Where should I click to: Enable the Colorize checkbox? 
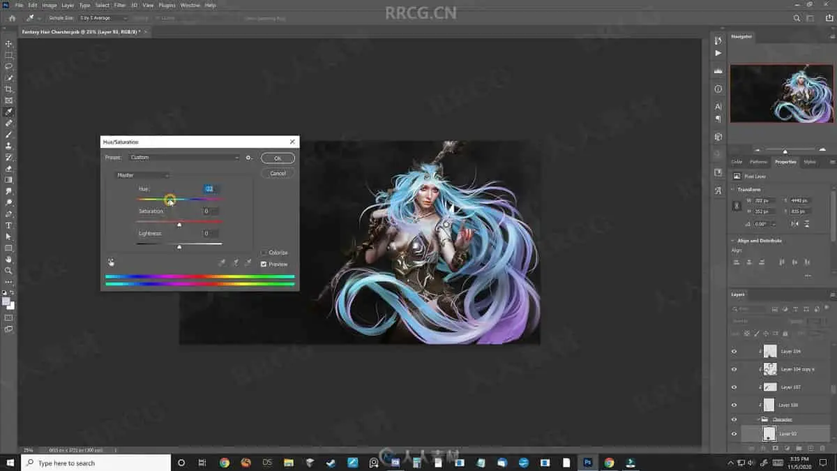[264, 253]
